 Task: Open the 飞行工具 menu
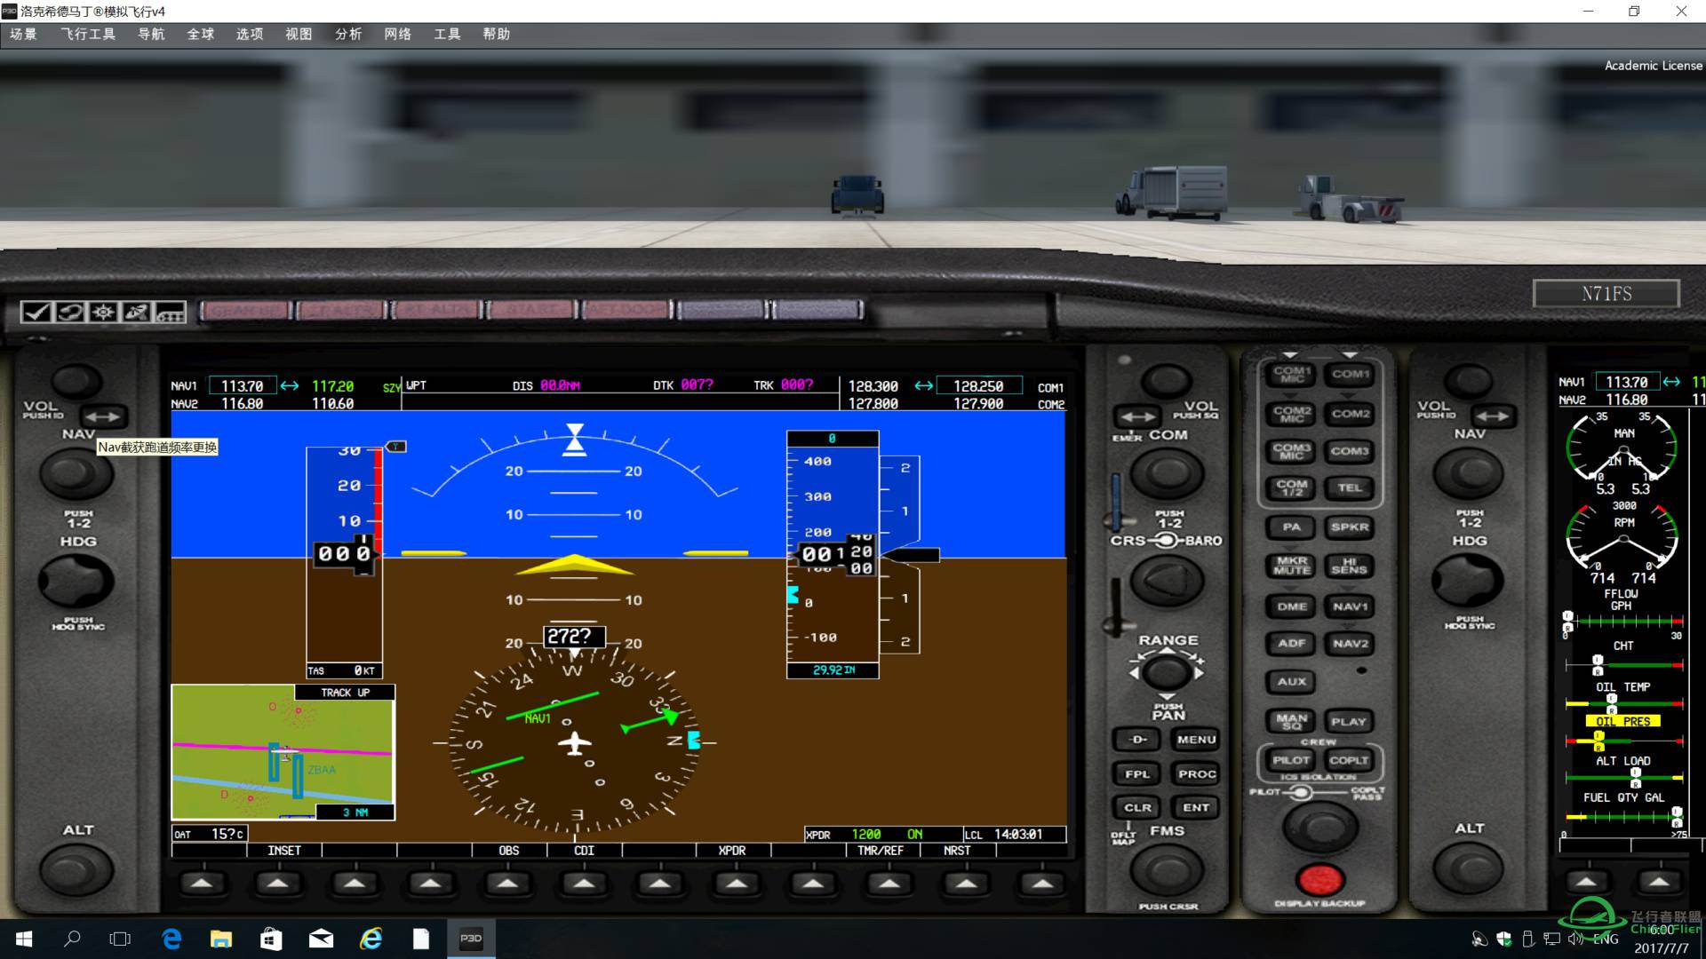88,34
